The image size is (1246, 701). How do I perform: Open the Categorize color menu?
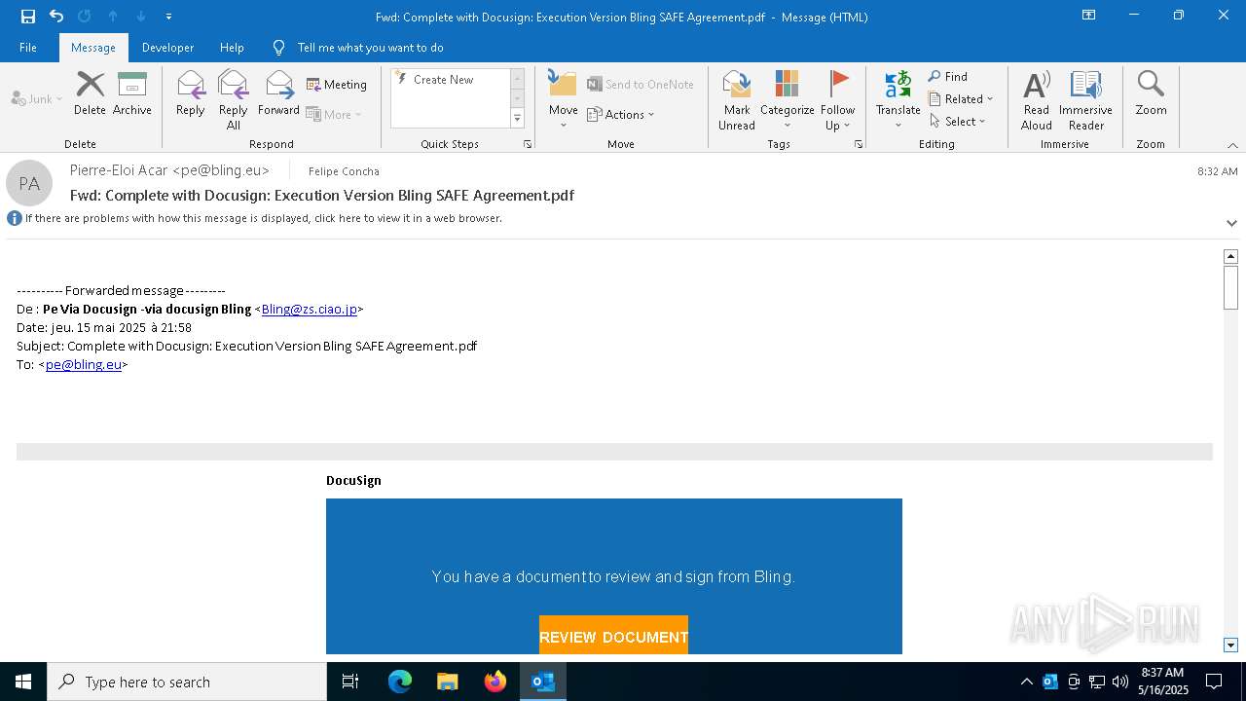pos(787,99)
